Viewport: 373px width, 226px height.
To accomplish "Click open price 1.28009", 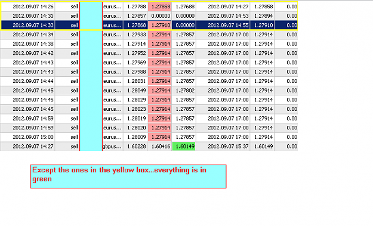I will click(x=136, y=137).
